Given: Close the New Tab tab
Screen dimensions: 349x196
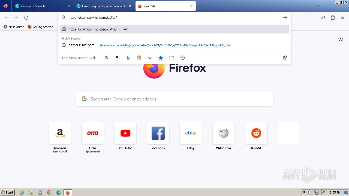Looking at the screenshot, I should pos(191,6).
